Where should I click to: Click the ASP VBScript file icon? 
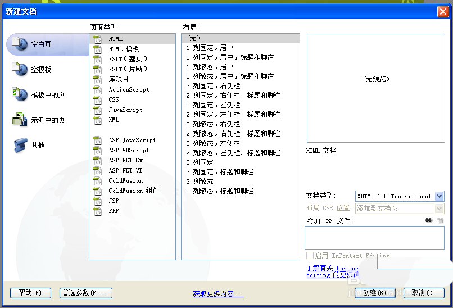click(x=97, y=151)
